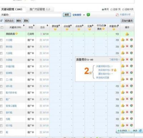Click the ¥5.0 bid in the 大码鞋 row

point(46,40)
